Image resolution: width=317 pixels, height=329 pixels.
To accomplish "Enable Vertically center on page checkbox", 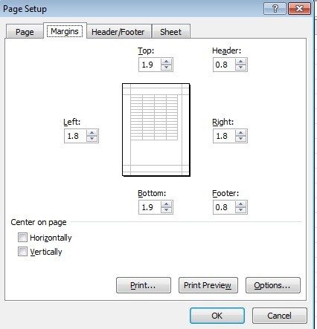I will [22, 252].
